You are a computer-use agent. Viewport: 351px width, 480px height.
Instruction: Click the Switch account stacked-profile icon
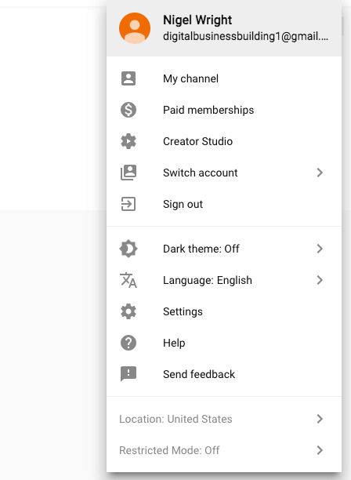click(x=128, y=173)
